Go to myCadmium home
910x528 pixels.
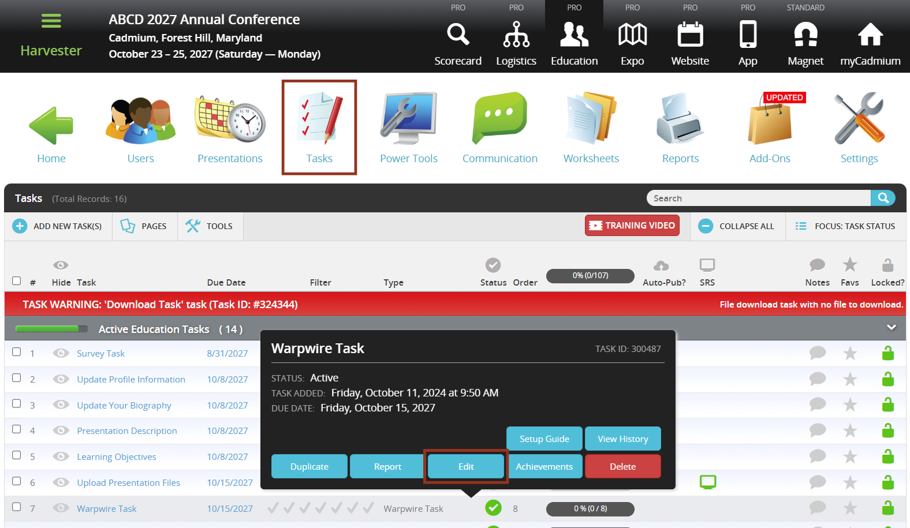(870, 44)
